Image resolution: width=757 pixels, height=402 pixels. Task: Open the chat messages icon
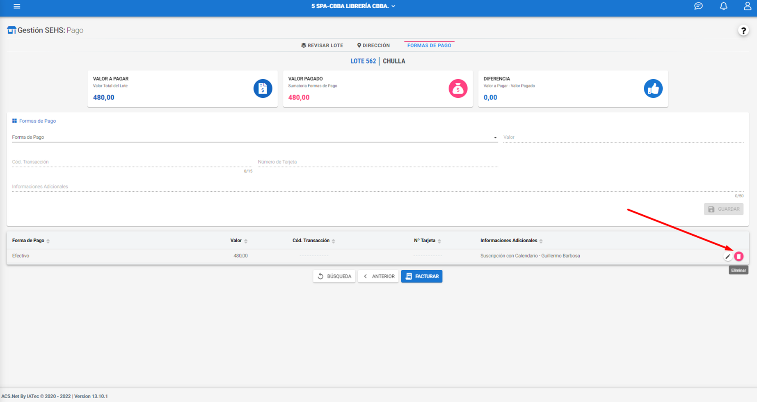tap(698, 6)
